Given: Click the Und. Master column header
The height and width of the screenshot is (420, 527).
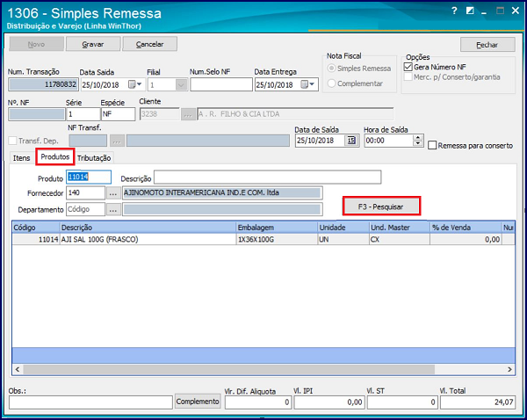Looking at the screenshot, I should 400,228.
